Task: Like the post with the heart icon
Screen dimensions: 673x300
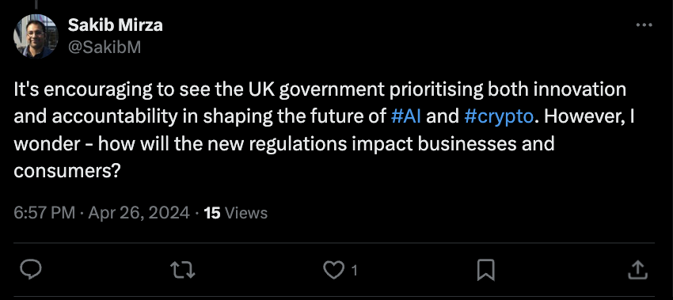Action: [x=333, y=271]
